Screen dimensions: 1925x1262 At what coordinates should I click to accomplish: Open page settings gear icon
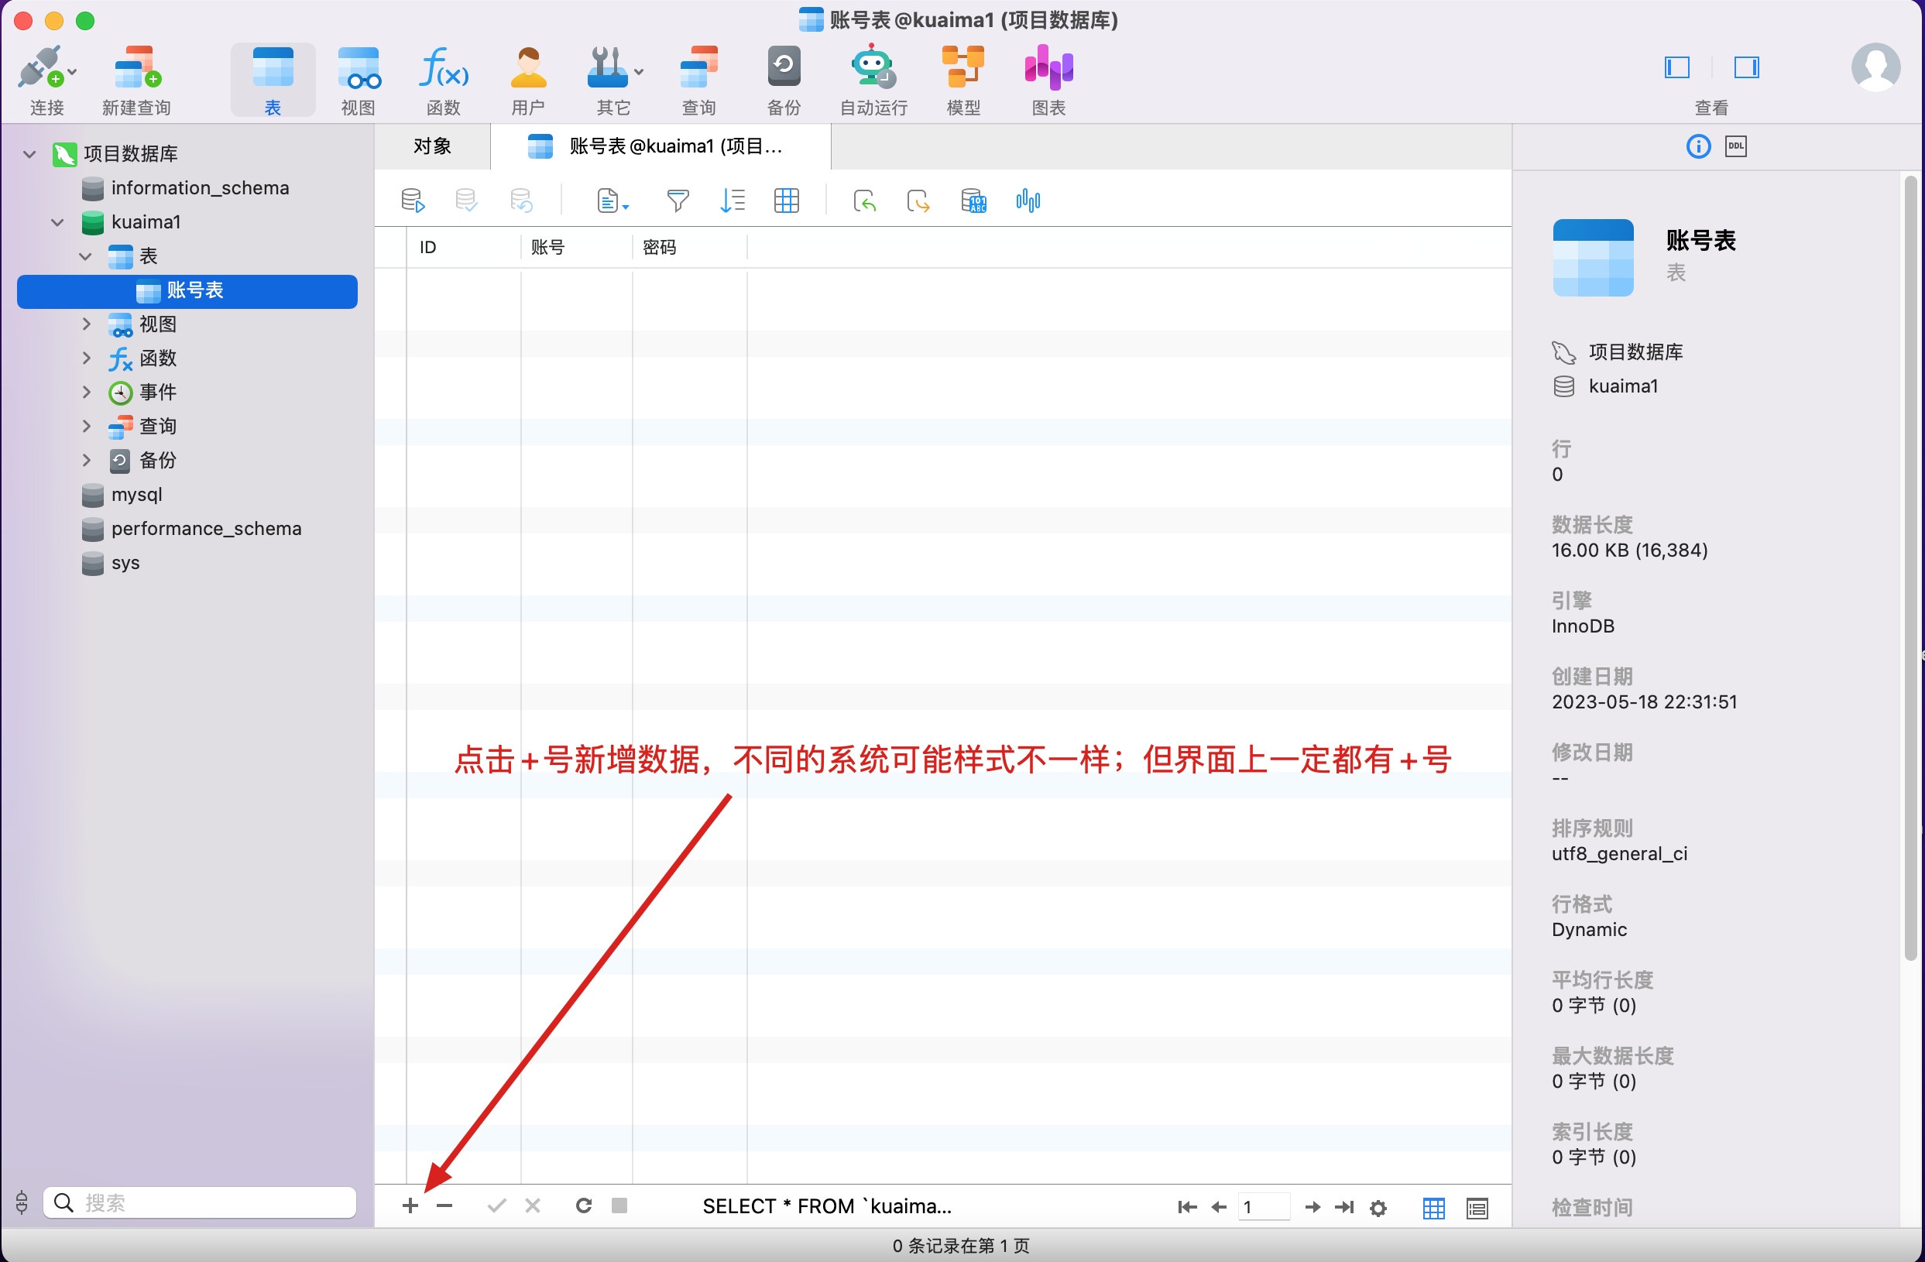coord(1378,1208)
